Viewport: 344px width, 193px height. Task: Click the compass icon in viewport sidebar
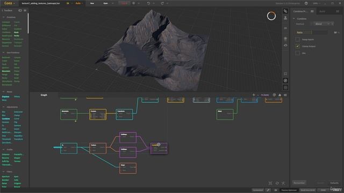click(x=285, y=80)
